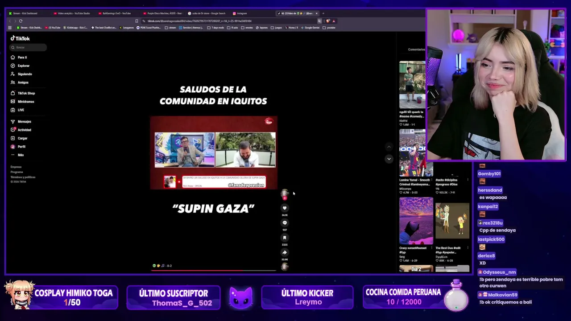Click the Cargar upload icon

pos(13,138)
